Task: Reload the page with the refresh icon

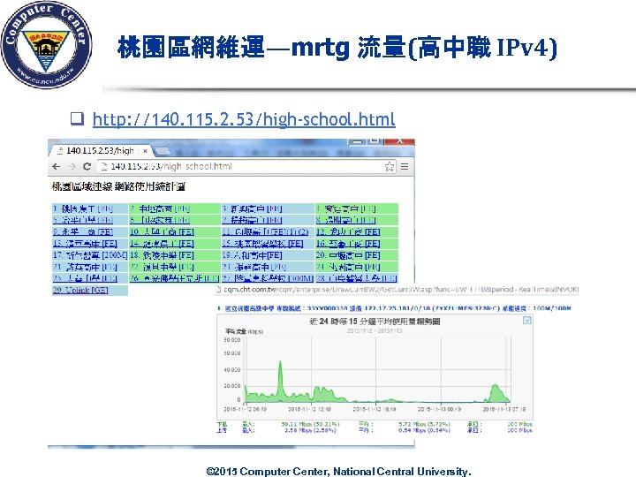Action: click(87, 166)
